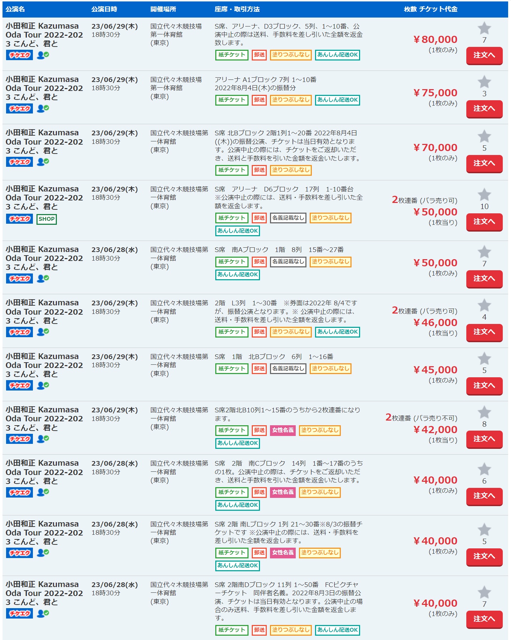
Task: Click 注文へ for the 南Lブロック ¥40,000 ticket
Action: click(484, 557)
